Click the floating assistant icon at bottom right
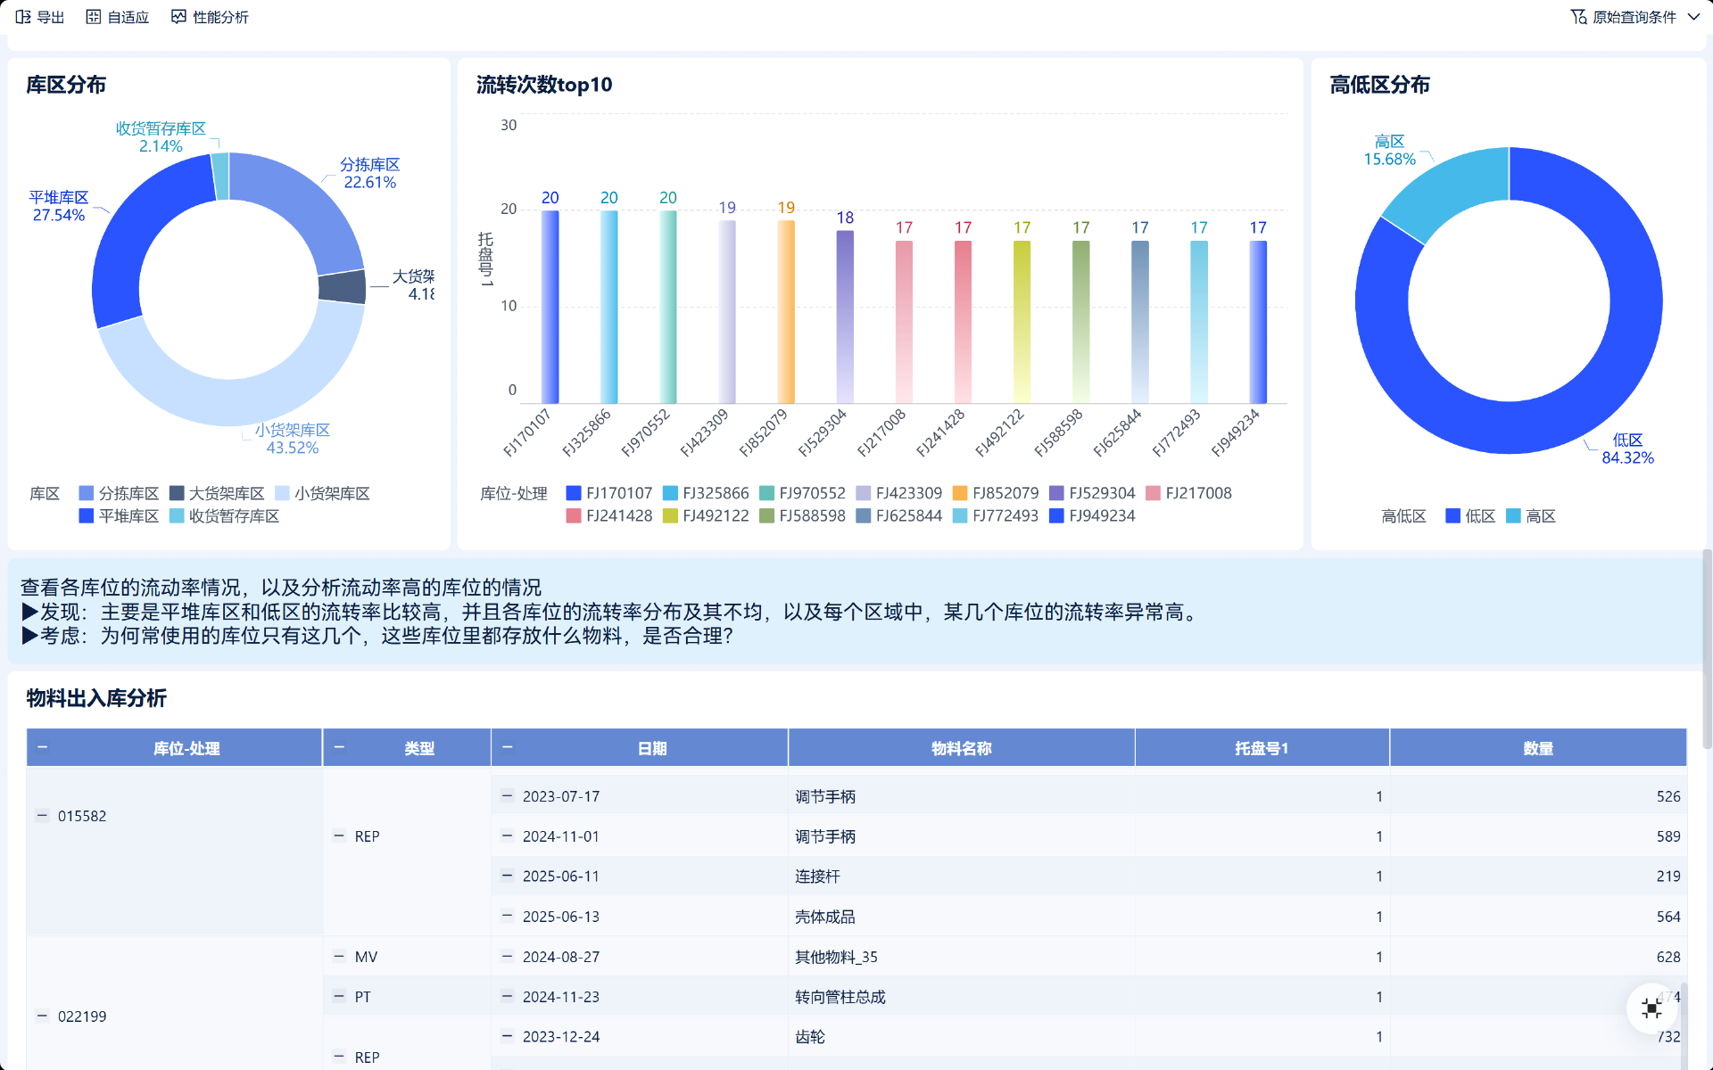This screenshot has height=1070, width=1713. click(1651, 1008)
